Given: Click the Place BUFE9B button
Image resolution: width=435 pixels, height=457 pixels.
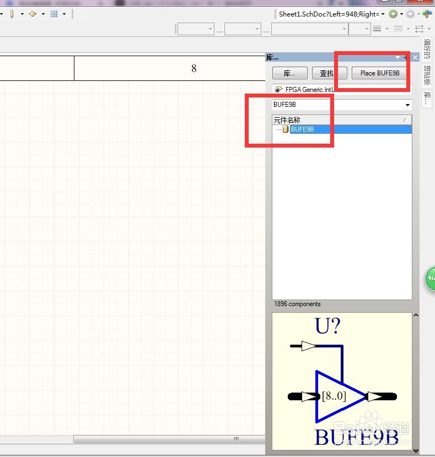Looking at the screenshot, I should click(379, 73).
